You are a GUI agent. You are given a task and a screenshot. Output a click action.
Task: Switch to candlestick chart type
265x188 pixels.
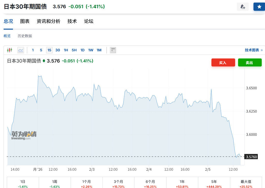[x=10, y=50]
